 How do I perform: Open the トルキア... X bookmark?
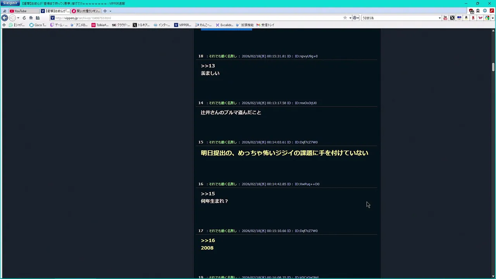141,25
